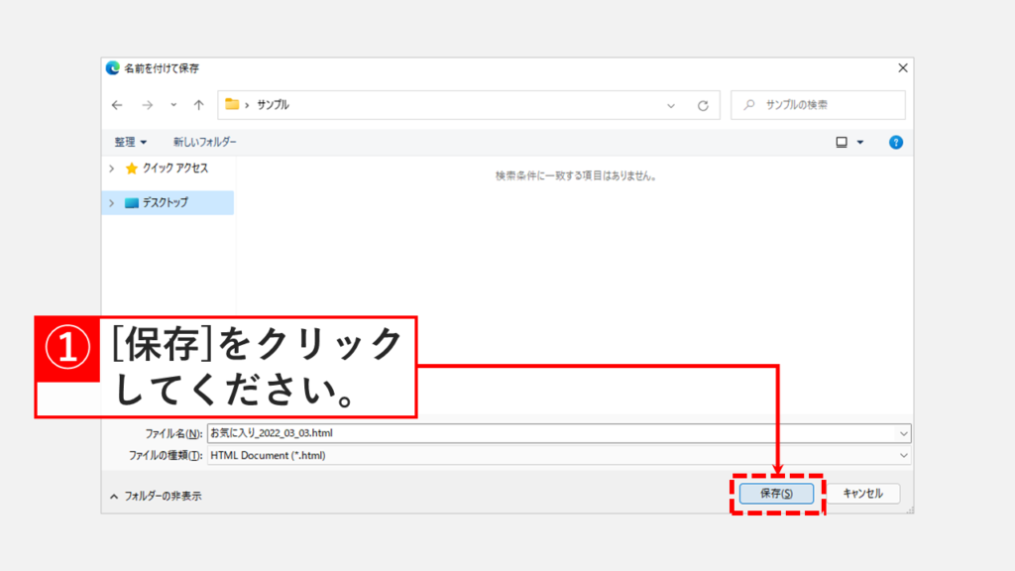Select デスクトップ in the navigation pane
Screen dimensions: 1015x571
[165, 202]
